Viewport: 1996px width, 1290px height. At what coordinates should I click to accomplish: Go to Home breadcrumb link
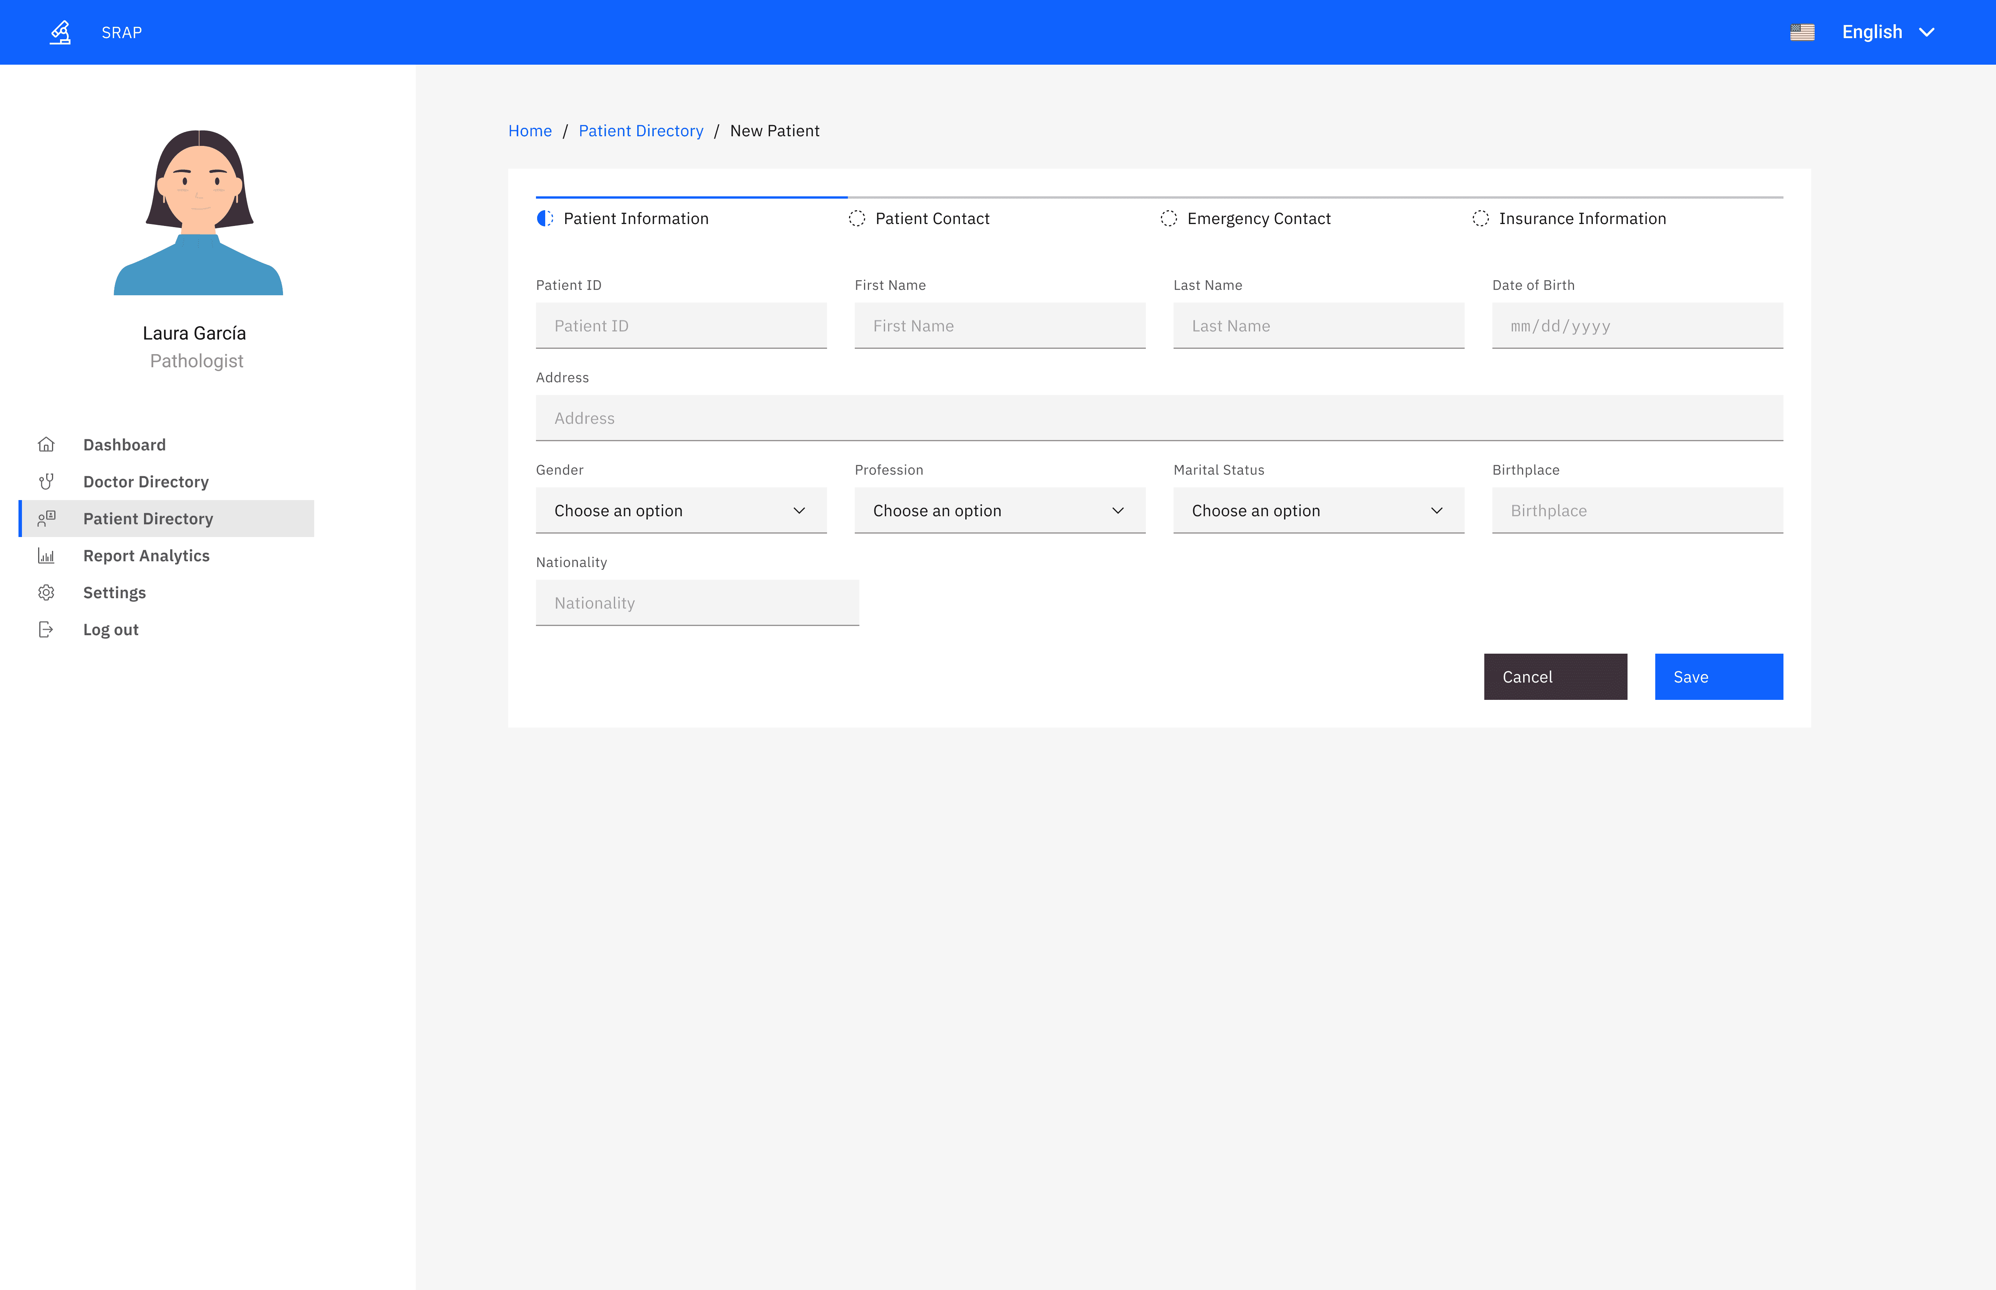click(x=529, y=131)
